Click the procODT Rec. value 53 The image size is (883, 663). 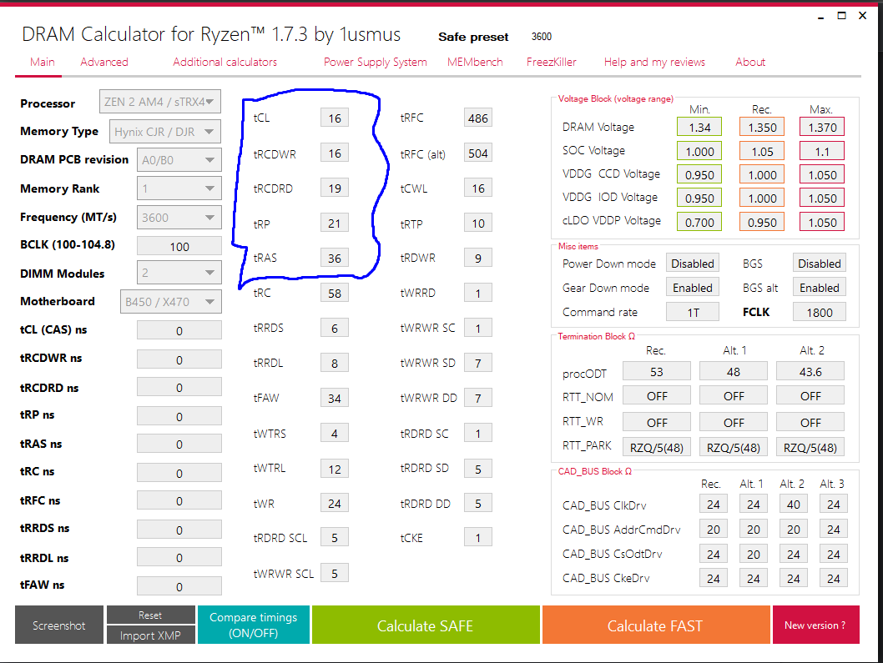tap(657, 372)
